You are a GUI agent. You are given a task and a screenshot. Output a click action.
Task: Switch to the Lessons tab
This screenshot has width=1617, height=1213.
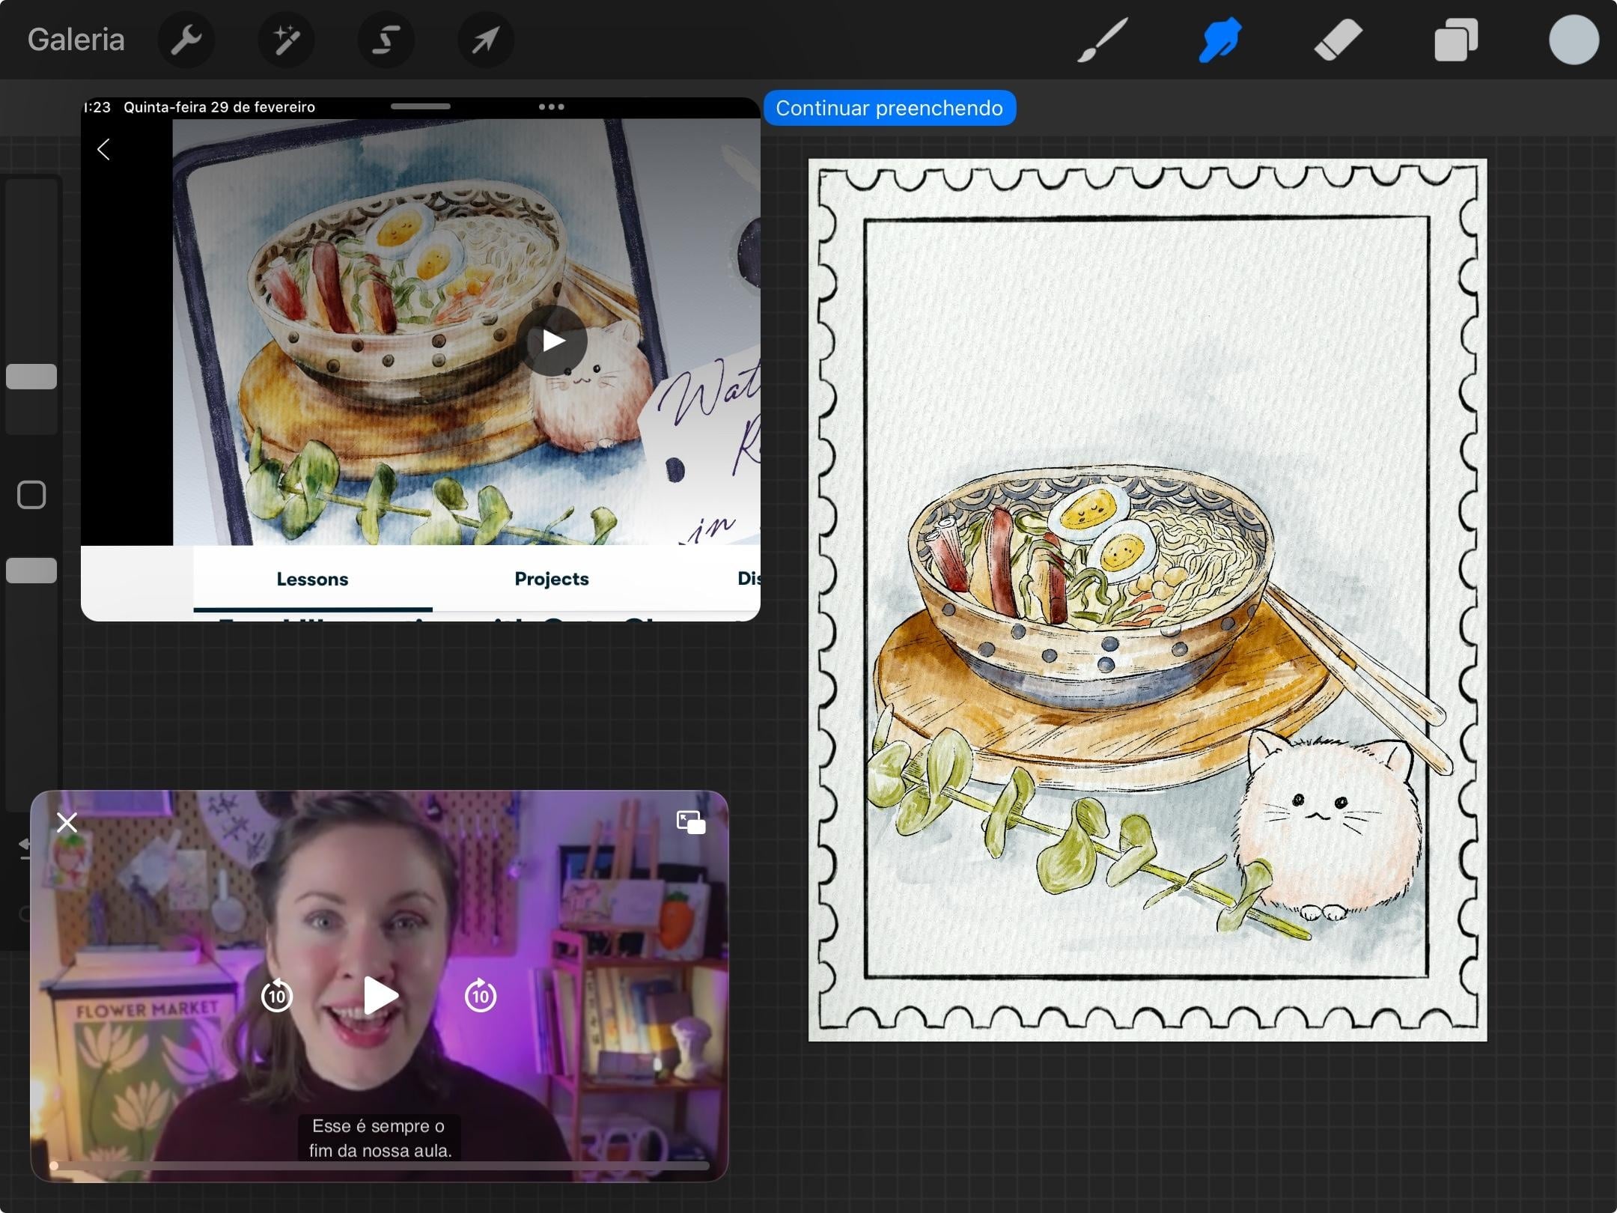point(312,579)
